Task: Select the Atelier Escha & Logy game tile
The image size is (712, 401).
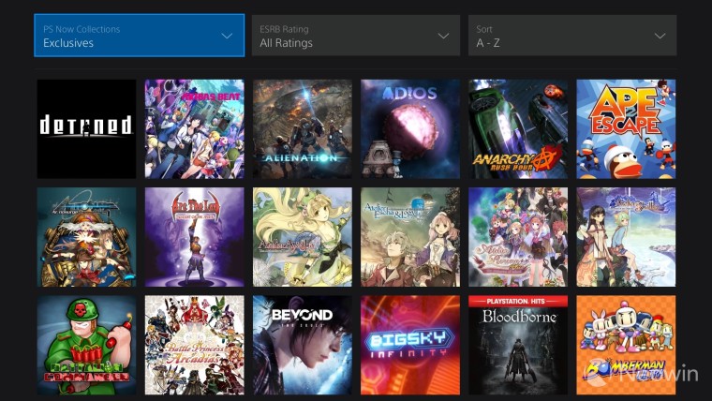Action: tap(410, 237)
